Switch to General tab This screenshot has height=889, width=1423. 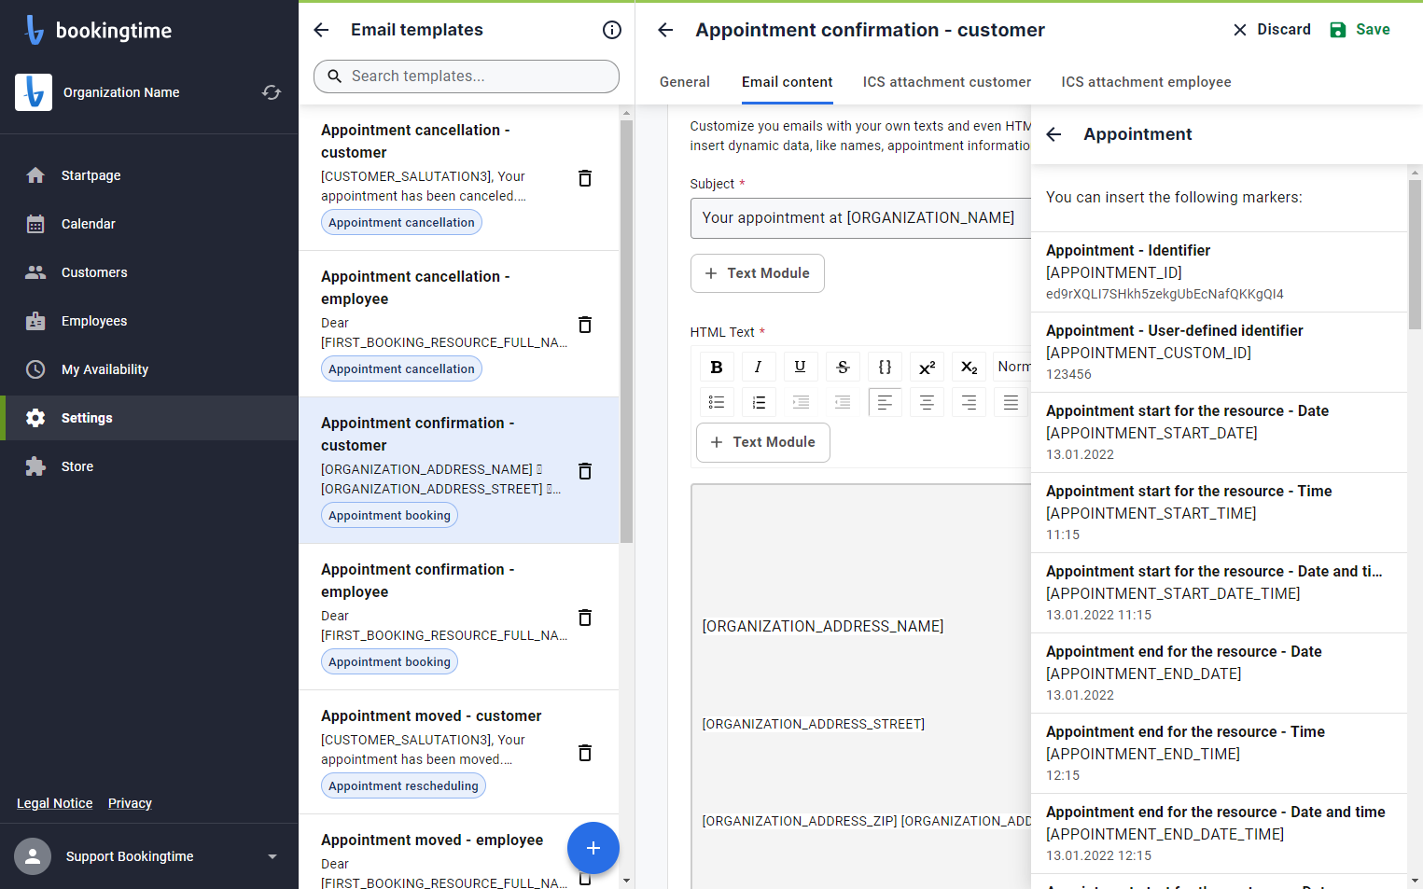[x=685, y=82]
